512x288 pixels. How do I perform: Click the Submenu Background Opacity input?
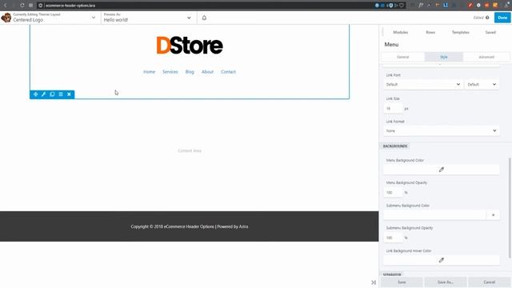[x=393, y=238]
